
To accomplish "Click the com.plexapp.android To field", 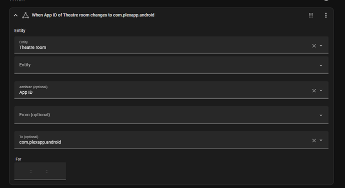I will tap(171, 140).
